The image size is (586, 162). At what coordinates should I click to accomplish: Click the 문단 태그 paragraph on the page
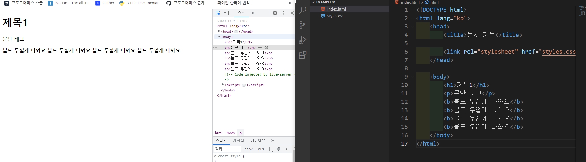pyautogui.click(x=13, y=39)
